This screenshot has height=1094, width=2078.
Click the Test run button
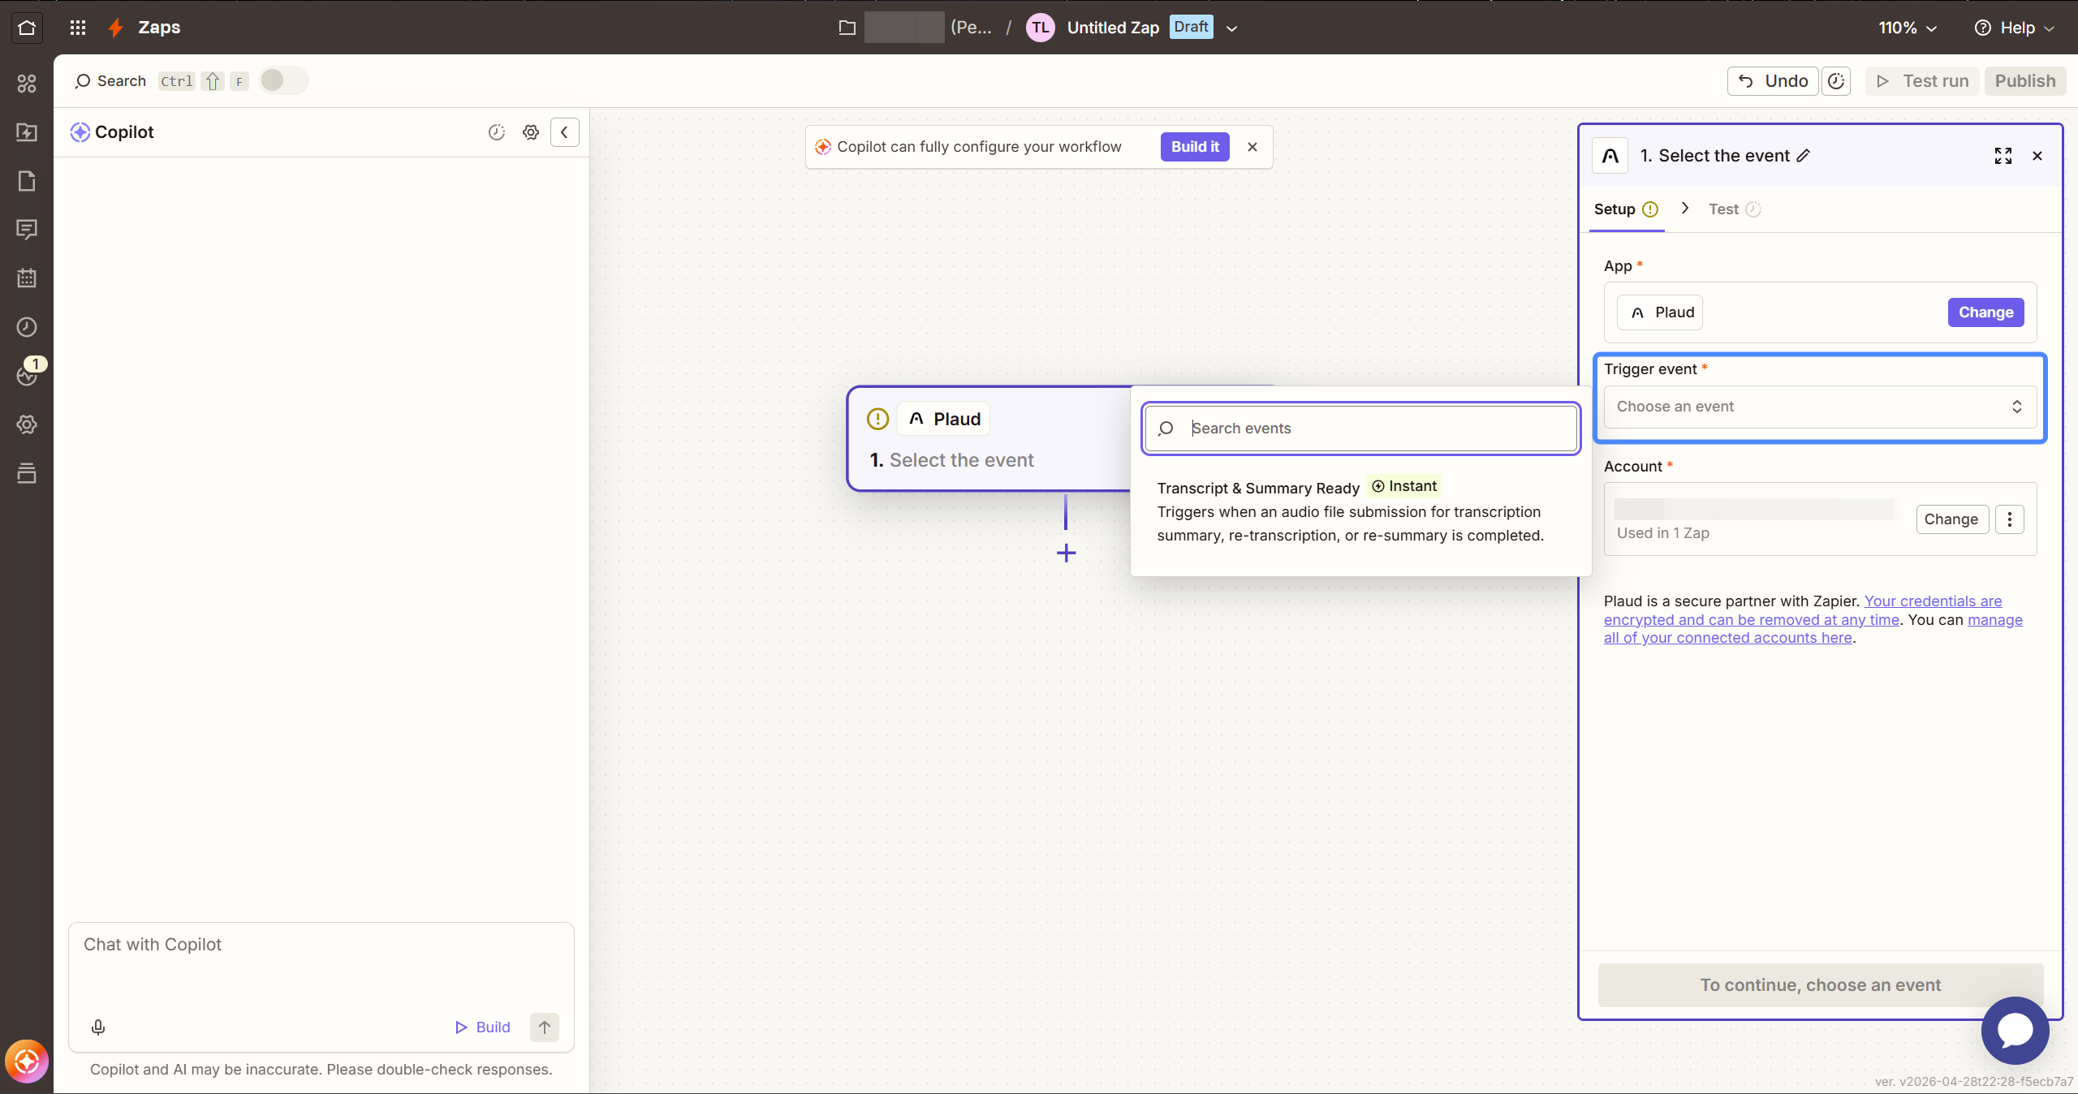click(x=1922, y=81)
